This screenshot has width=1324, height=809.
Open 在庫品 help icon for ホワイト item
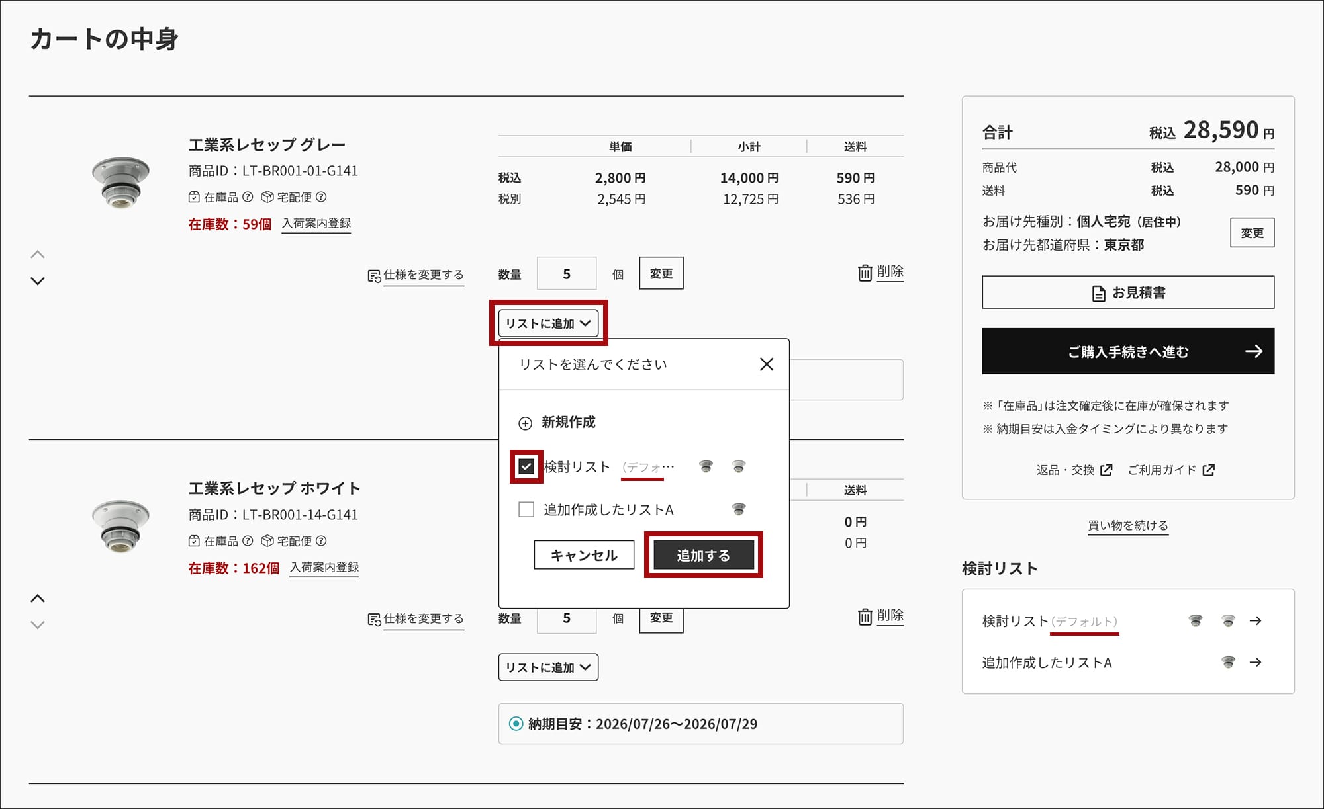tap(248, 541)
